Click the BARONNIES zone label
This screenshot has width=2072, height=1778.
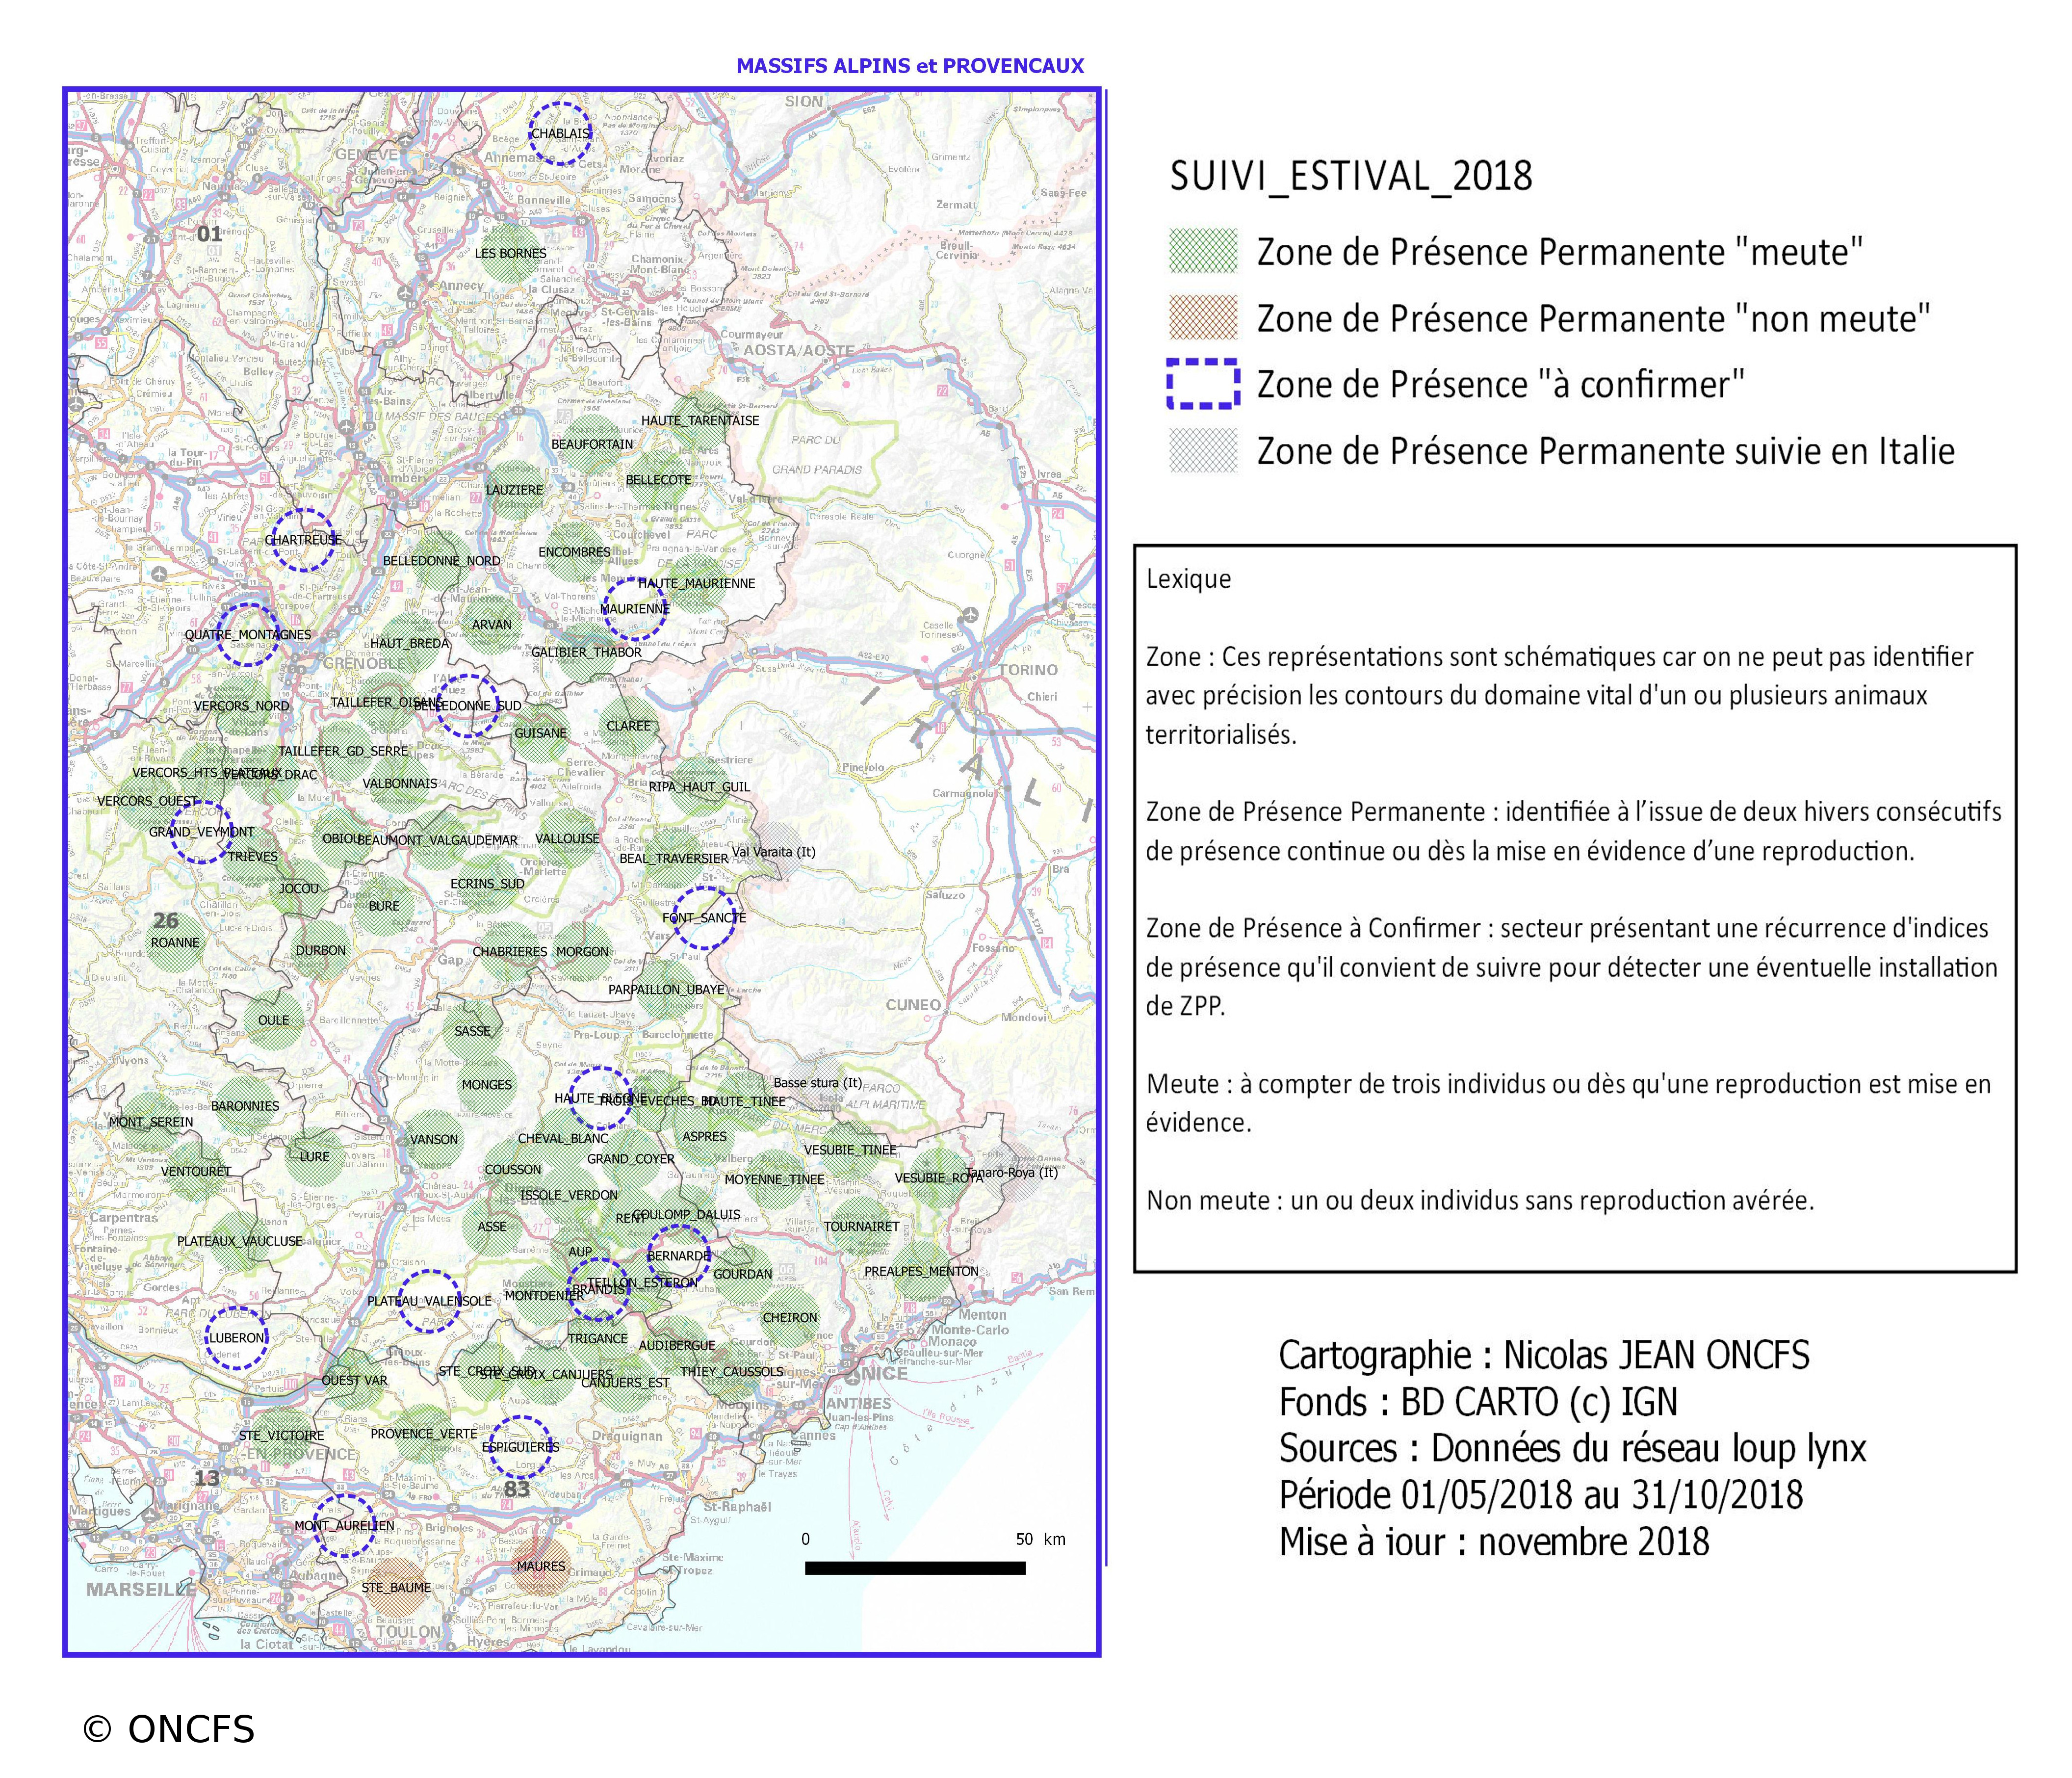click(244, 1106)
